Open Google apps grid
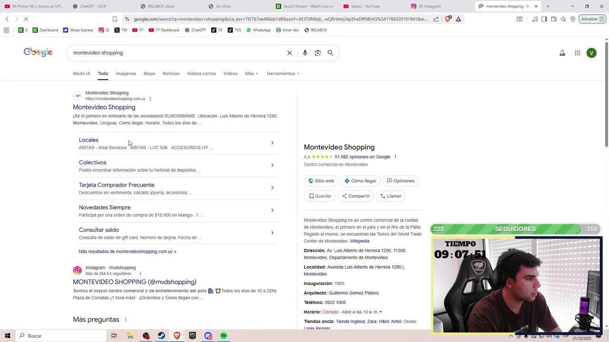609x342 pixels. point(577,53)
